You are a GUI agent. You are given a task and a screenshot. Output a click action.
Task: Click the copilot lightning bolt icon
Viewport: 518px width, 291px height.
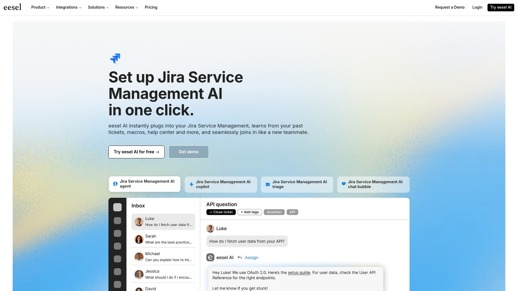tap(191, 184)
